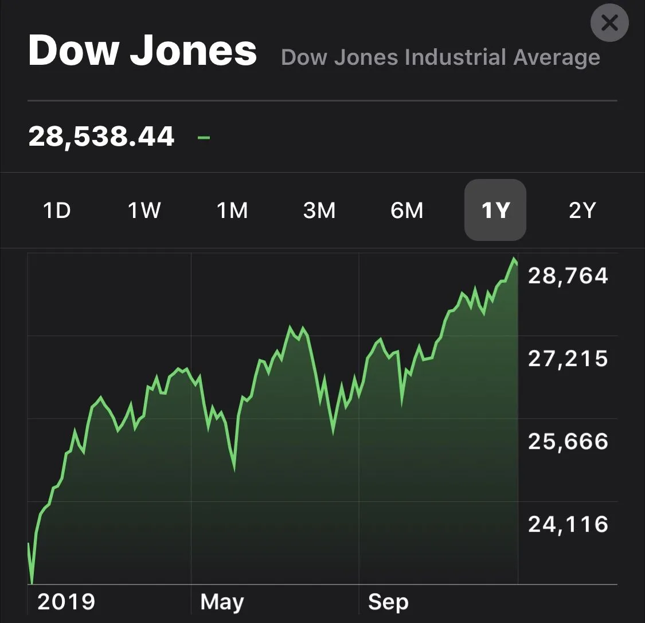
Task: Select the 1W time range
Action: 144,211
